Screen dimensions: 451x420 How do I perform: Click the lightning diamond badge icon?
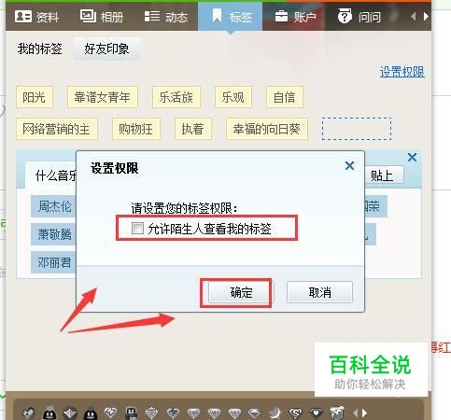(x=110, y=413)
